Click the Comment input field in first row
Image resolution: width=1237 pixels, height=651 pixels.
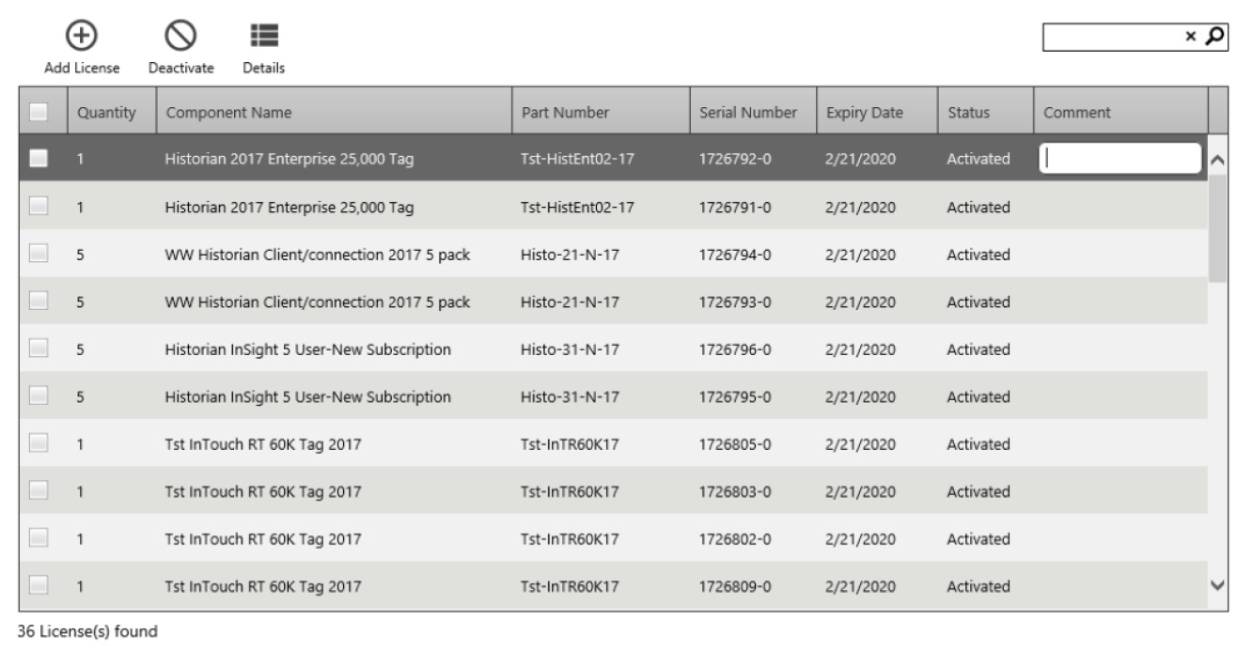click(x=1120, y=159)
